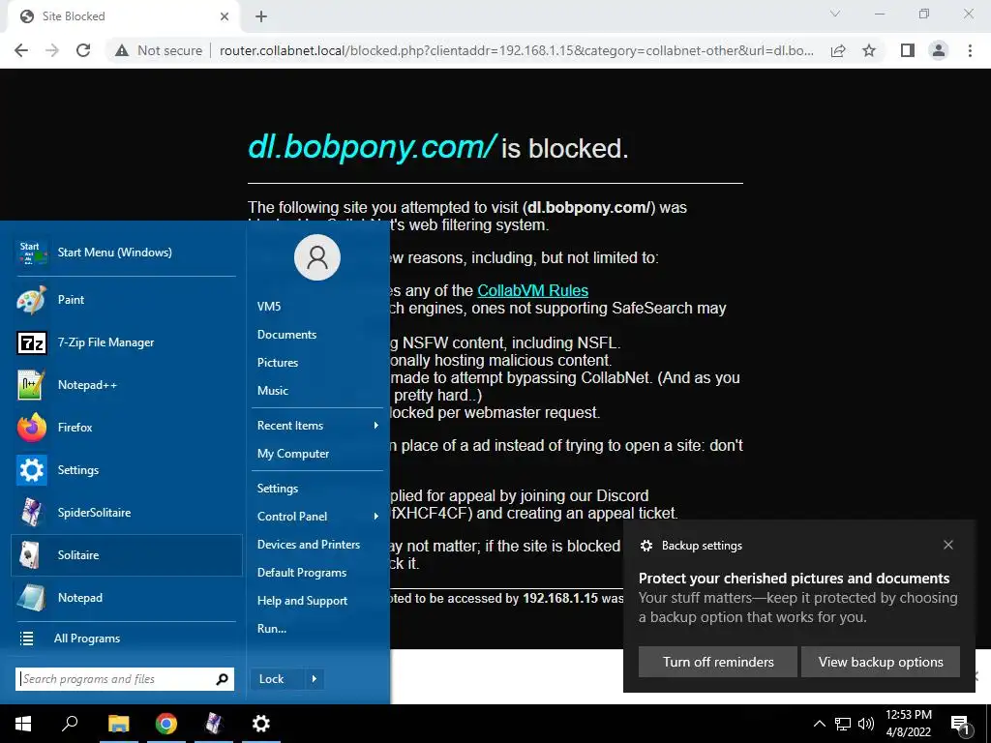Open a new Chrome tab
This screenshot has height=743, width=991.
coord(261,16)
